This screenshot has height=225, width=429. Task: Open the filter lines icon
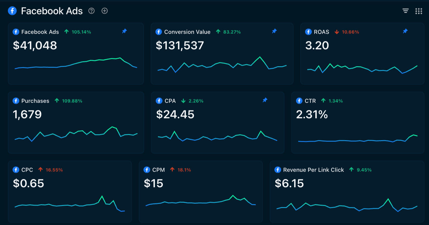tap(405, 11)
